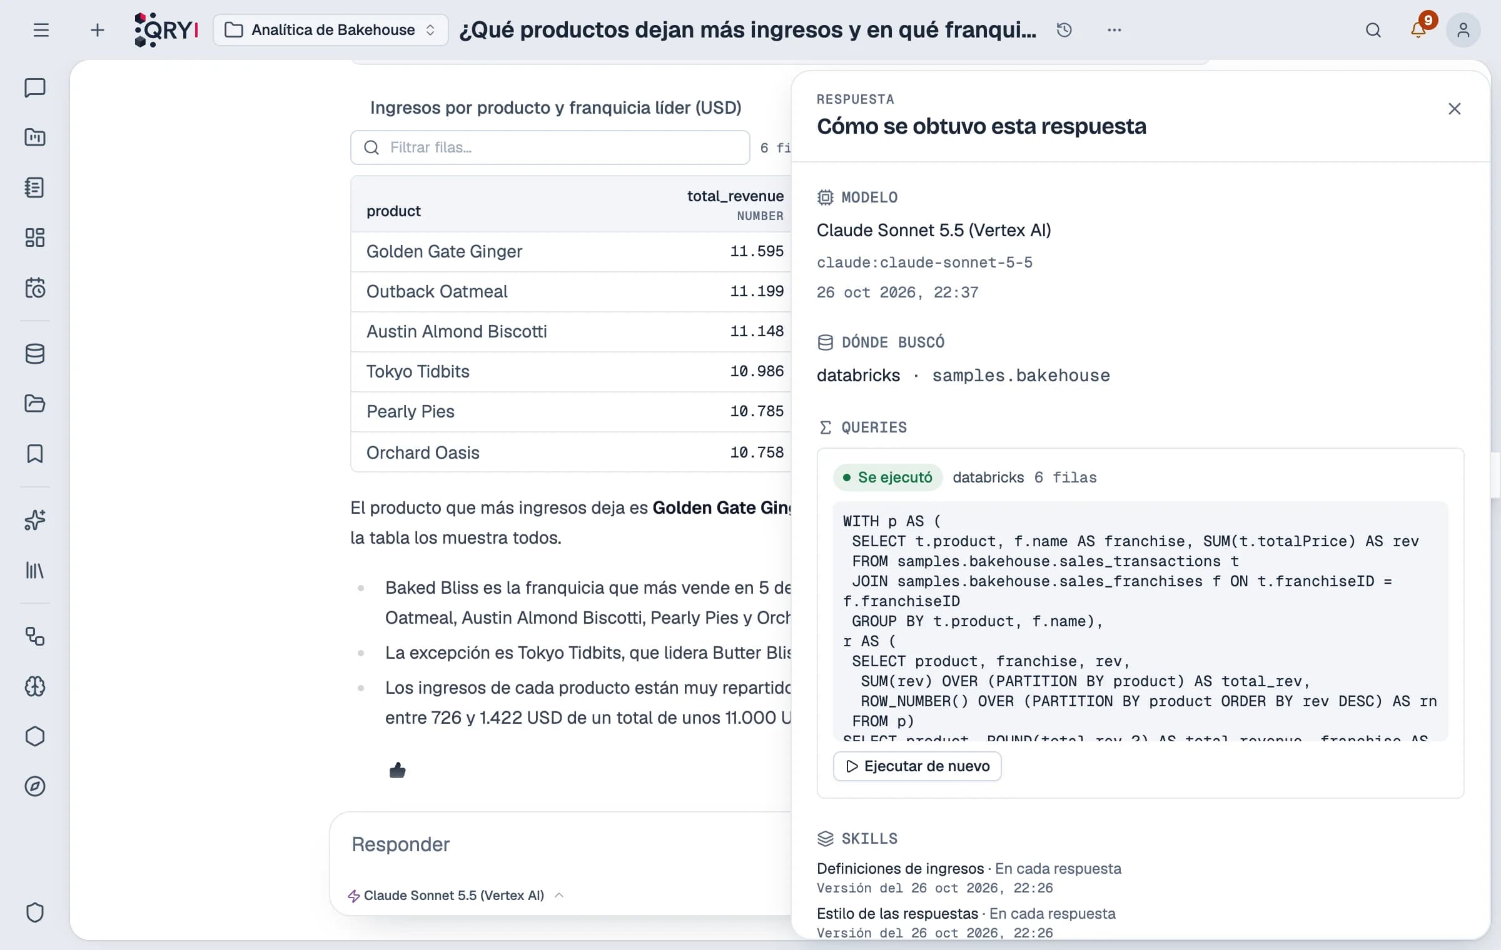Click the Austin Almond Biscotti row
Screen dimensions: 1501x950
pos(571,331)
